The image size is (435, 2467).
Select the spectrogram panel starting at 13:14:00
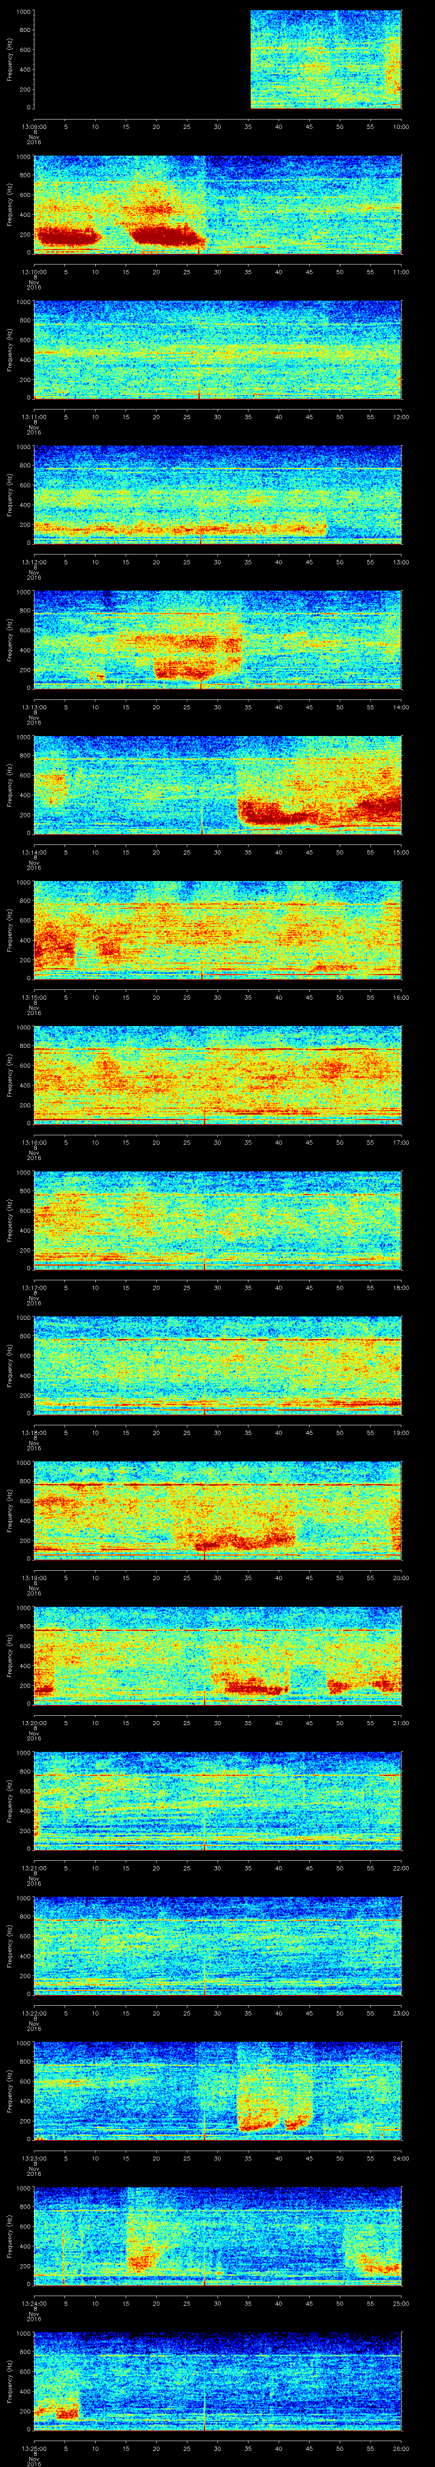217,785
